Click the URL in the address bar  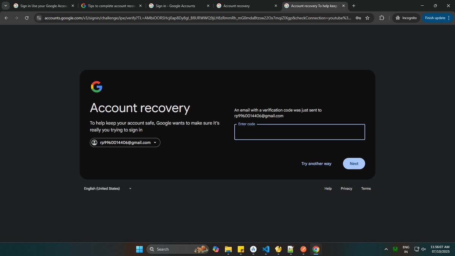pyautogui.click(x=197, y=18)
